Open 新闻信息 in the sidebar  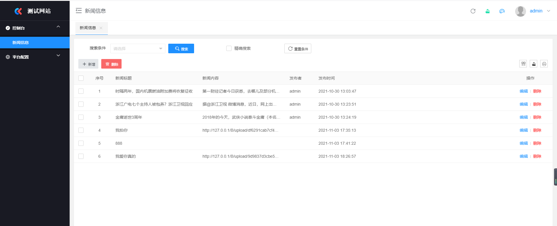point(35,43)
